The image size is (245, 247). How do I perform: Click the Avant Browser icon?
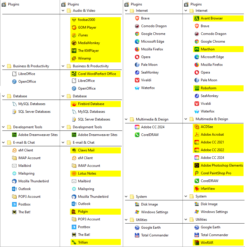[x=197, y=18]
